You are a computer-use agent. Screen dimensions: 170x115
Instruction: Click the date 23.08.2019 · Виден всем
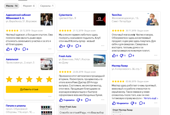pos(84,72)
